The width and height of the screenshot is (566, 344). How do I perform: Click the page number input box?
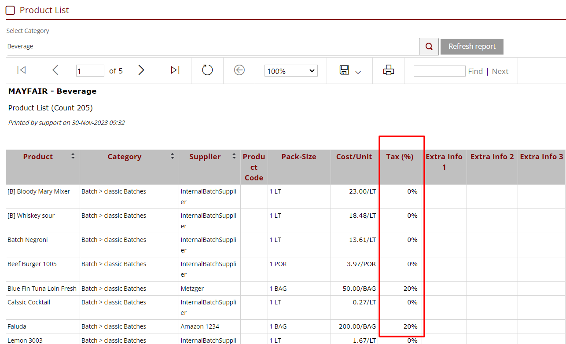click(x=90, y=71)
